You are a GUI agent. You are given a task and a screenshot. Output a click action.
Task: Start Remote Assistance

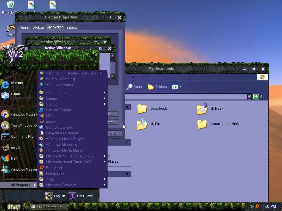pos(72,133)
